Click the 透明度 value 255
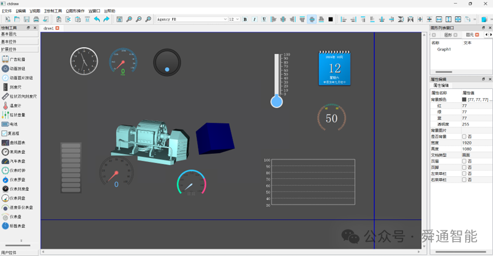Viewport: 493px width, 256px height. pos(465,124)
